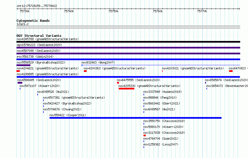Image resolution: width=248 pixels, height=158 pixels.
Task: Open esv3581738 (Uddin2014) label
Action: click(35, 57)
